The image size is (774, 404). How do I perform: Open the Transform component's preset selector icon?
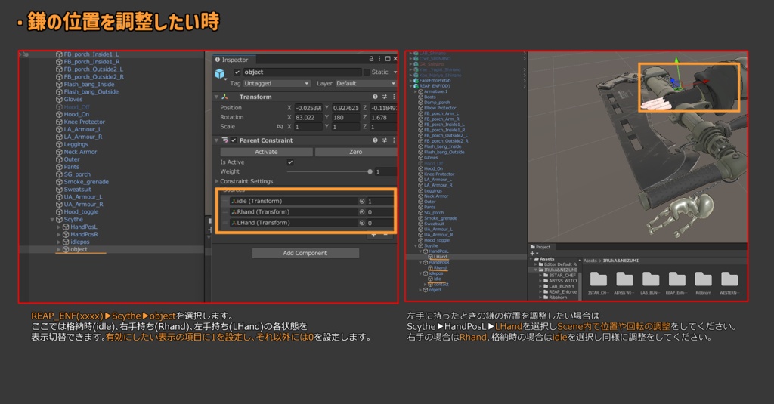tap(385, 97)
